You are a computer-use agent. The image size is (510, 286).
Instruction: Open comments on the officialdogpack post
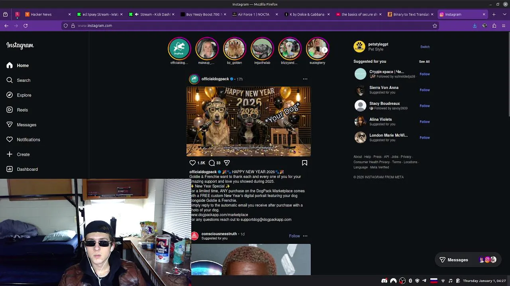[x=212, y=163]
